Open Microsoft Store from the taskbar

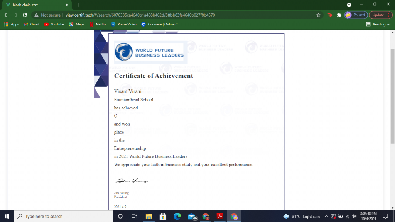click(163, 216)
